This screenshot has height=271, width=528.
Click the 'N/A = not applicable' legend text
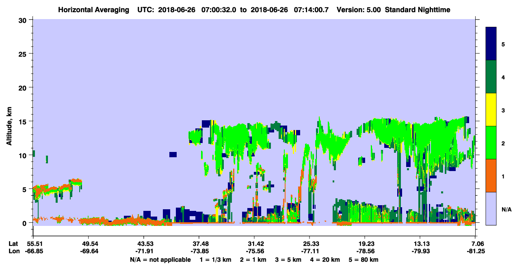(160, 260)
